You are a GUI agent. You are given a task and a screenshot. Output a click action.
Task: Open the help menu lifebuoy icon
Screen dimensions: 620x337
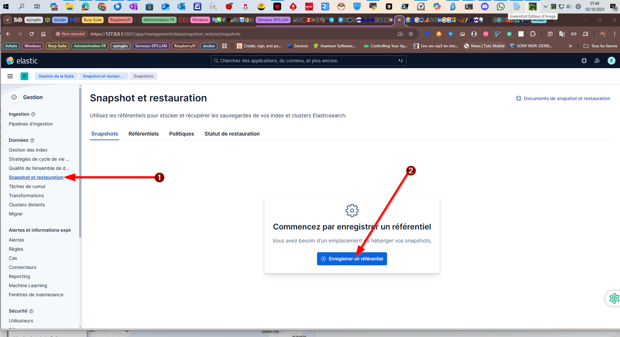click(584, 61)
